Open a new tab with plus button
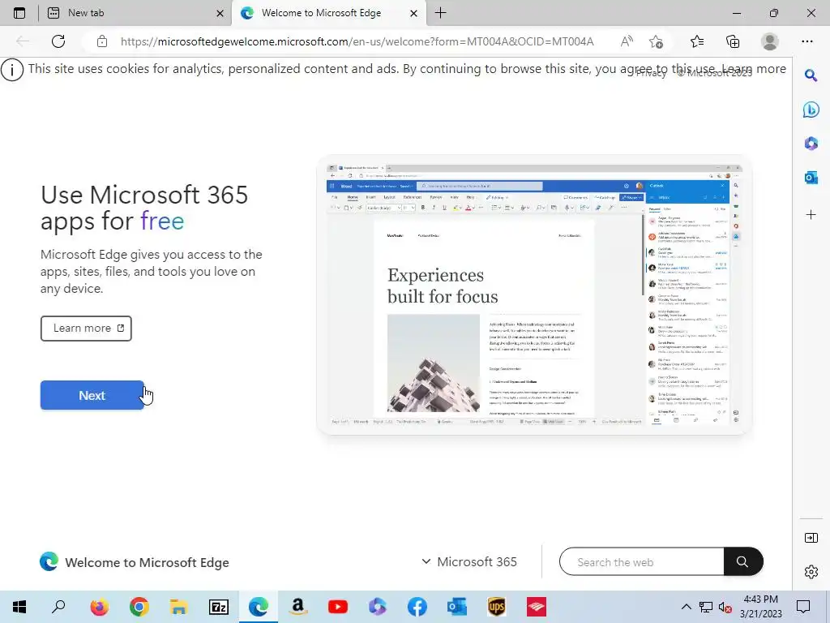The width and height of the screenshot is (830, 623). pos(440,13)
